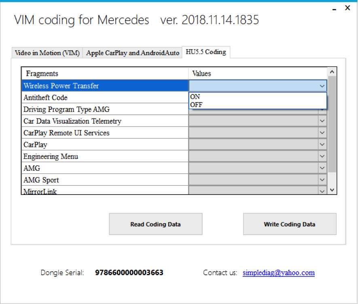This screenshot has width=358, height=304.
Task: Select the AMG Sport row
Action: (105, 180)
